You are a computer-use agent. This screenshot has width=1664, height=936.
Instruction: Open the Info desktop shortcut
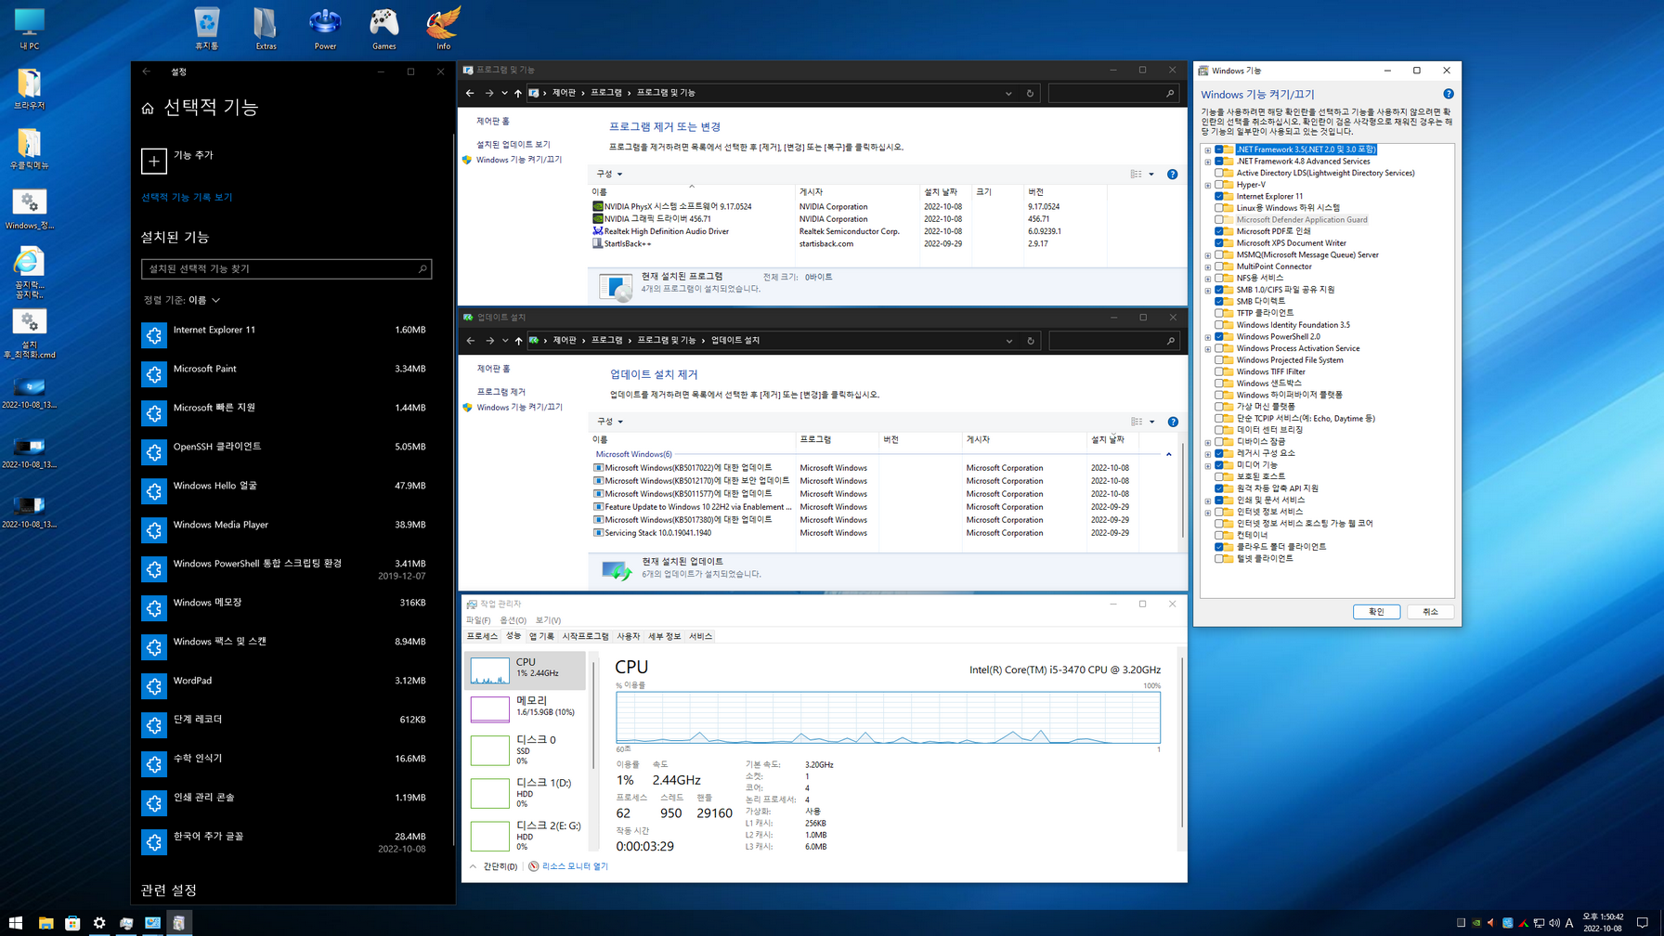(443, 27)
